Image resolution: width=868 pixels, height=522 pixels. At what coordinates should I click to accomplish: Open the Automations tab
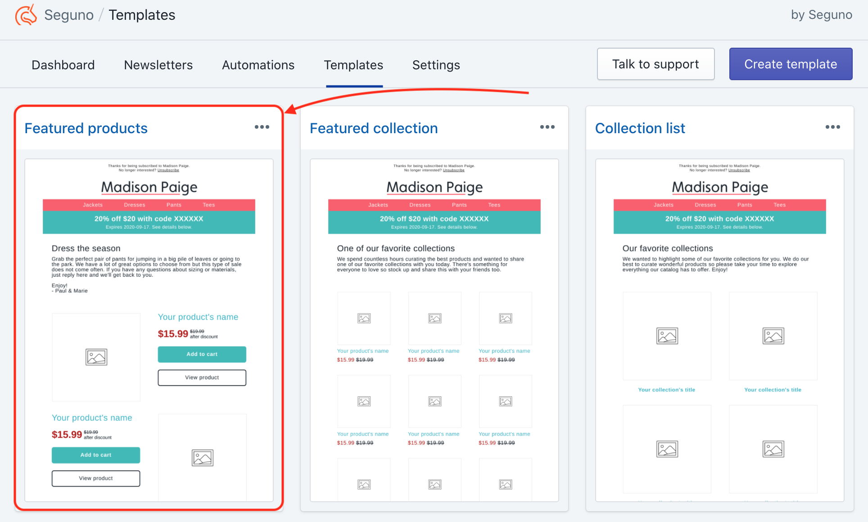pyautogui.click(x=258, y=65)
